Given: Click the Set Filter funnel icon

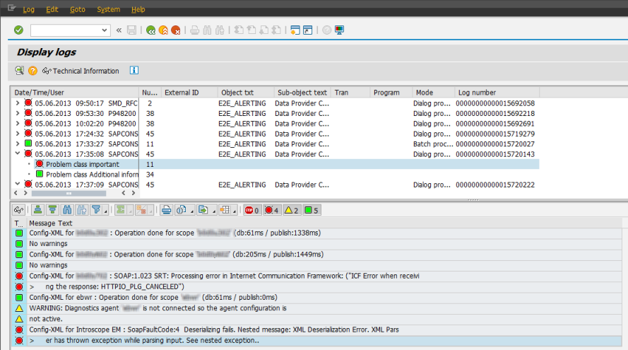Looking at the screenshot, I should pos(96,210).
